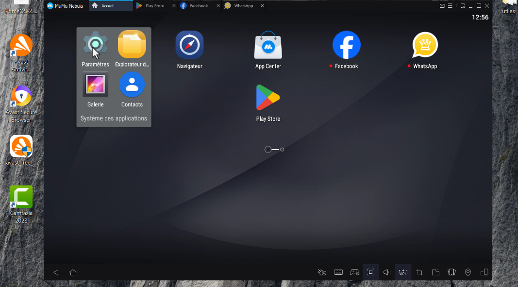Click the gamepad settings icon
Image resolution: width=518 pixels, height=287 pixels.
354,272
